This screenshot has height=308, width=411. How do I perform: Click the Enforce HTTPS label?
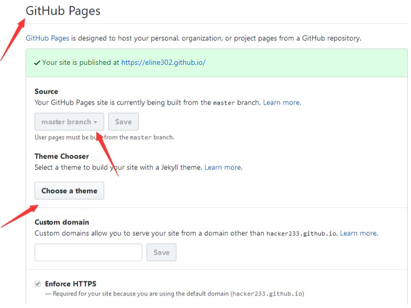pos(71,284)
